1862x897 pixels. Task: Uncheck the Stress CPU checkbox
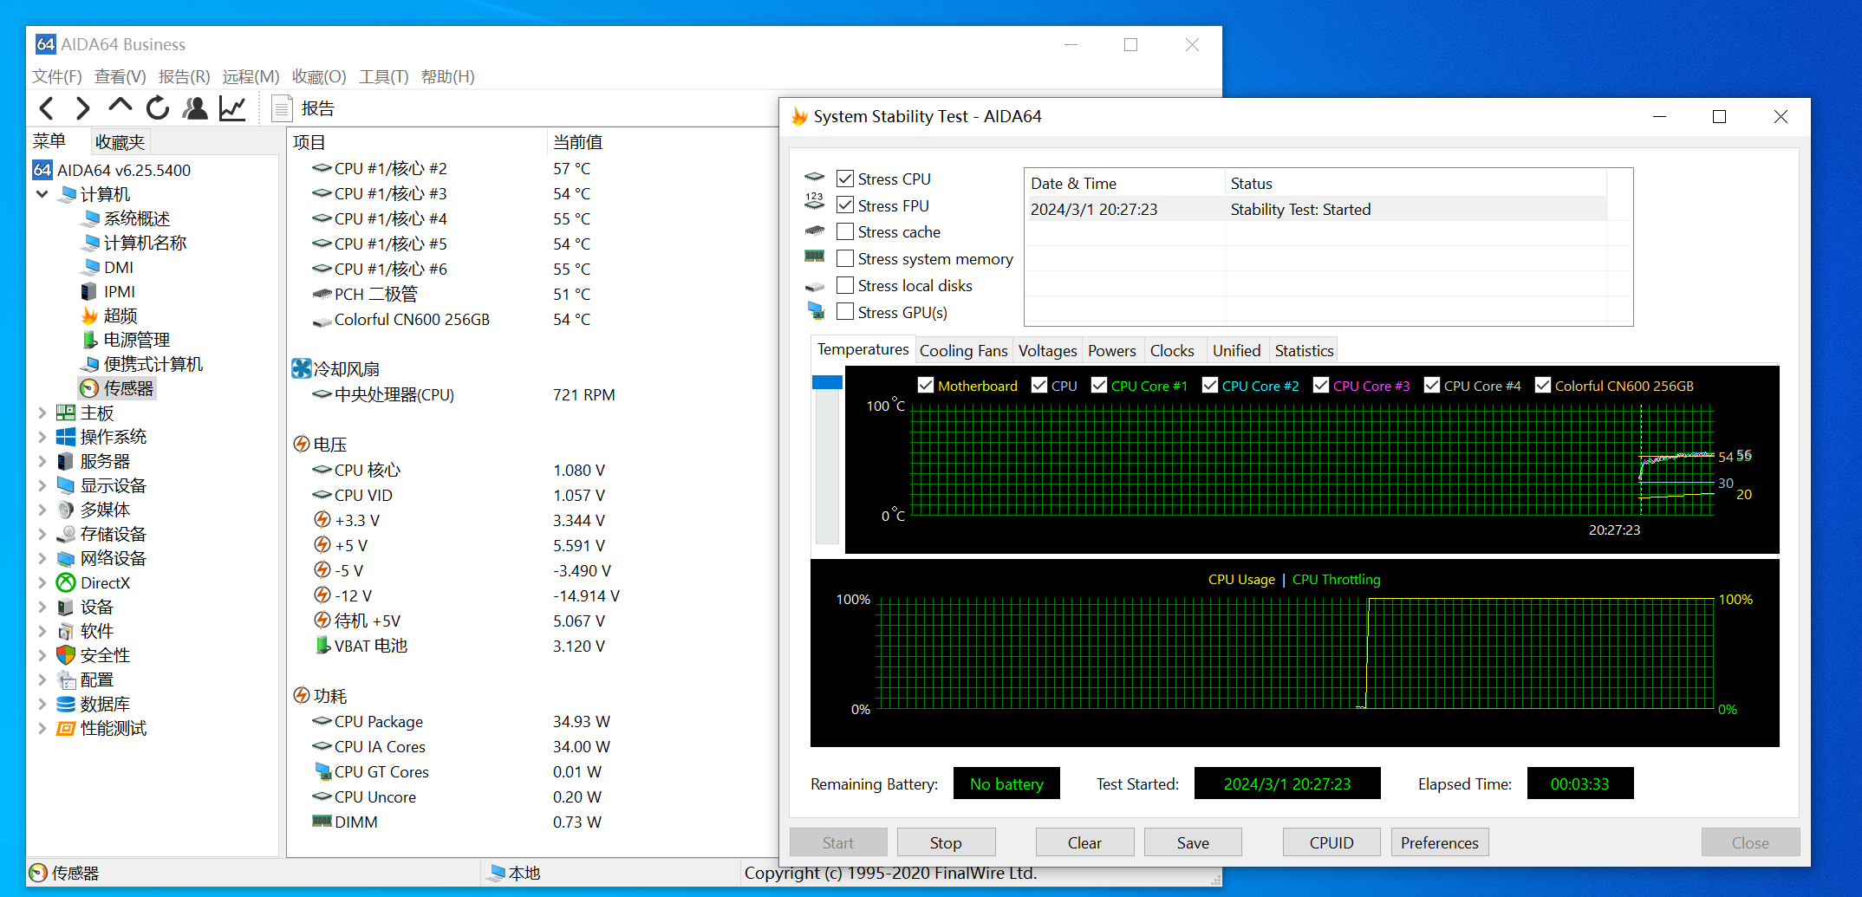845,179
